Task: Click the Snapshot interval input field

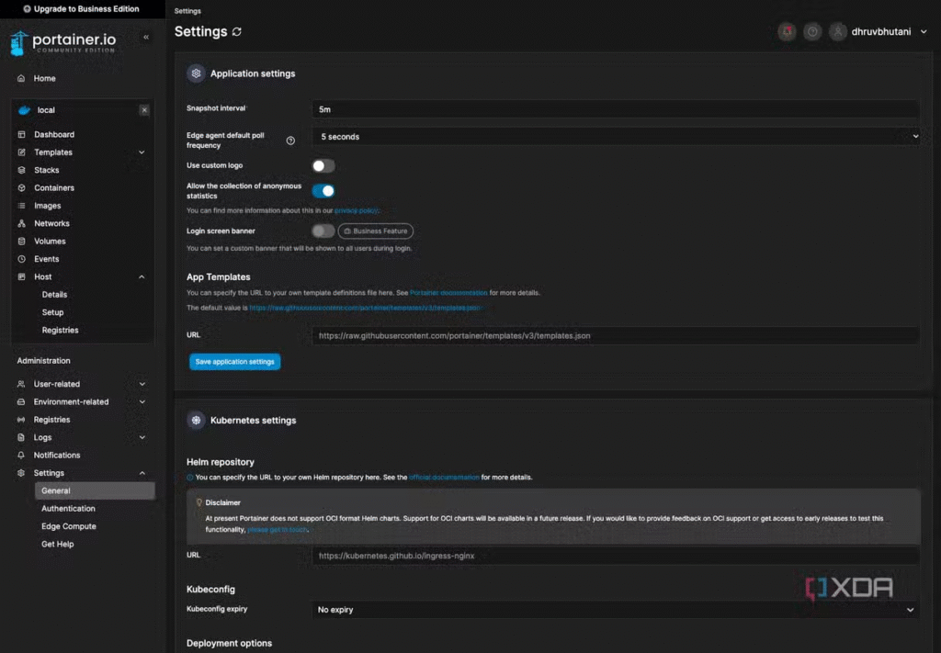Action: (615, 109)
